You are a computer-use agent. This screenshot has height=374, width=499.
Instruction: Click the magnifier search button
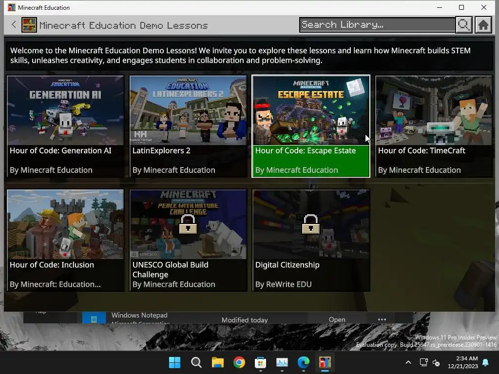tap(463, 25)
